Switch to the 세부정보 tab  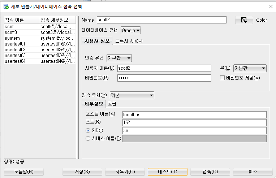tap(94, 104)
